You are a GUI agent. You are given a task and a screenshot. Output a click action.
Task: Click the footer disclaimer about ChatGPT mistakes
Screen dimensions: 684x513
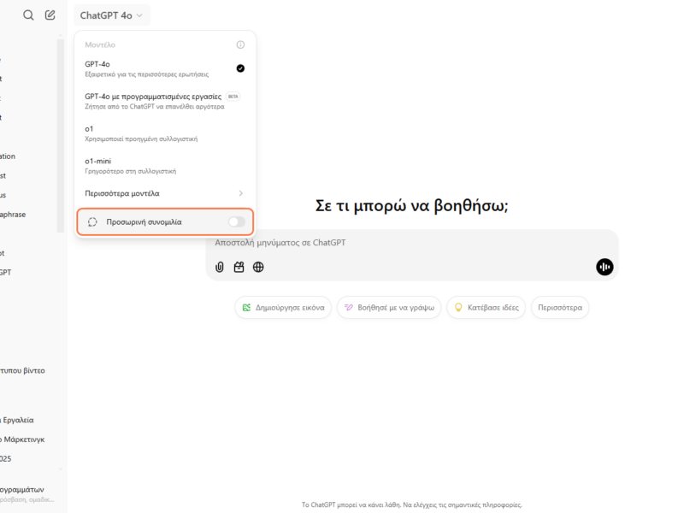click(x=412, y=504)
